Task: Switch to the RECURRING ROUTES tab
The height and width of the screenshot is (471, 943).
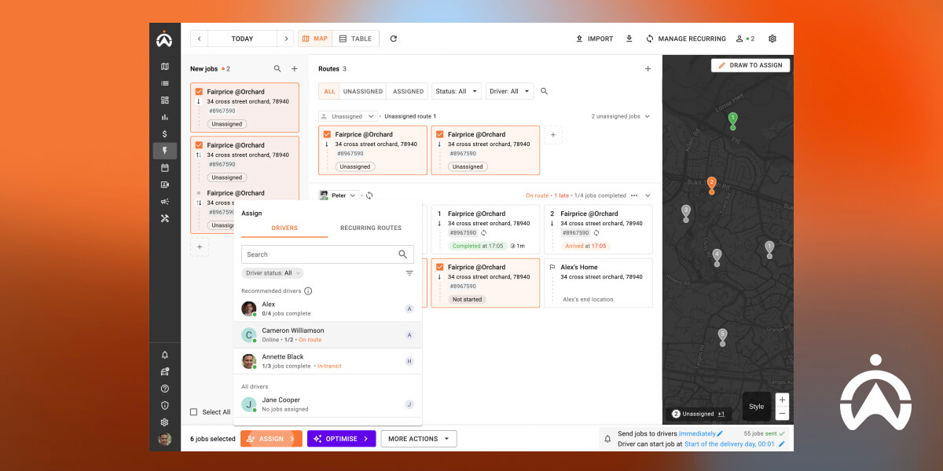Action: pyautogui.click(x=370, y=228)
